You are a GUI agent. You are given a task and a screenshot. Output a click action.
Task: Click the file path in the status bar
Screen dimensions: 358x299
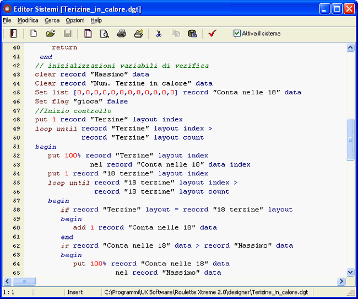[206, 292]
